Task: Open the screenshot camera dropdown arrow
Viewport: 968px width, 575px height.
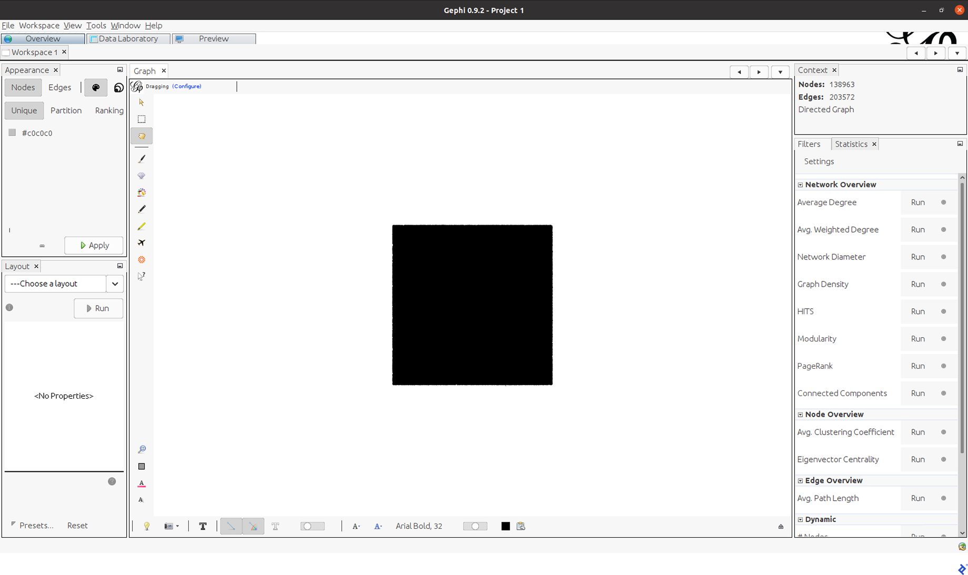Action: pos(177,526)
